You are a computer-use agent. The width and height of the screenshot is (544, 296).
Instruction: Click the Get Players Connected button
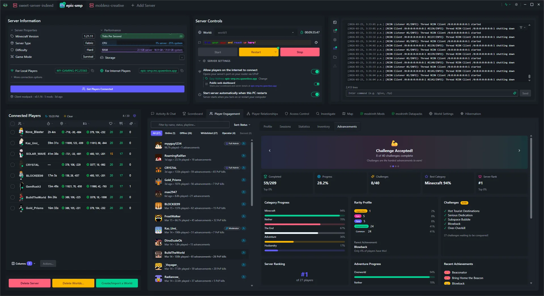97,89
